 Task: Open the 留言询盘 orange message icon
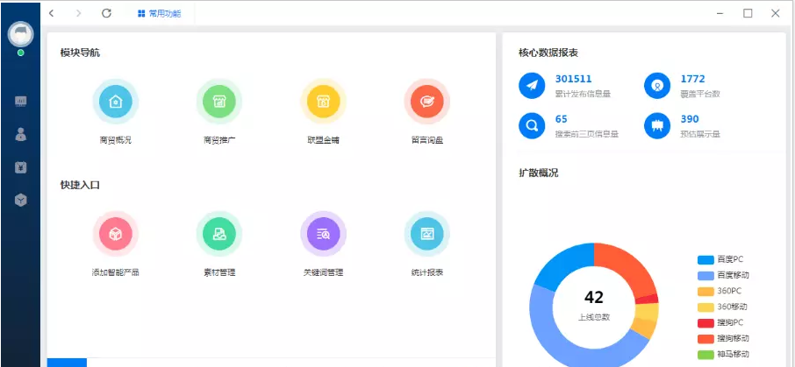(x=427, y=102)
